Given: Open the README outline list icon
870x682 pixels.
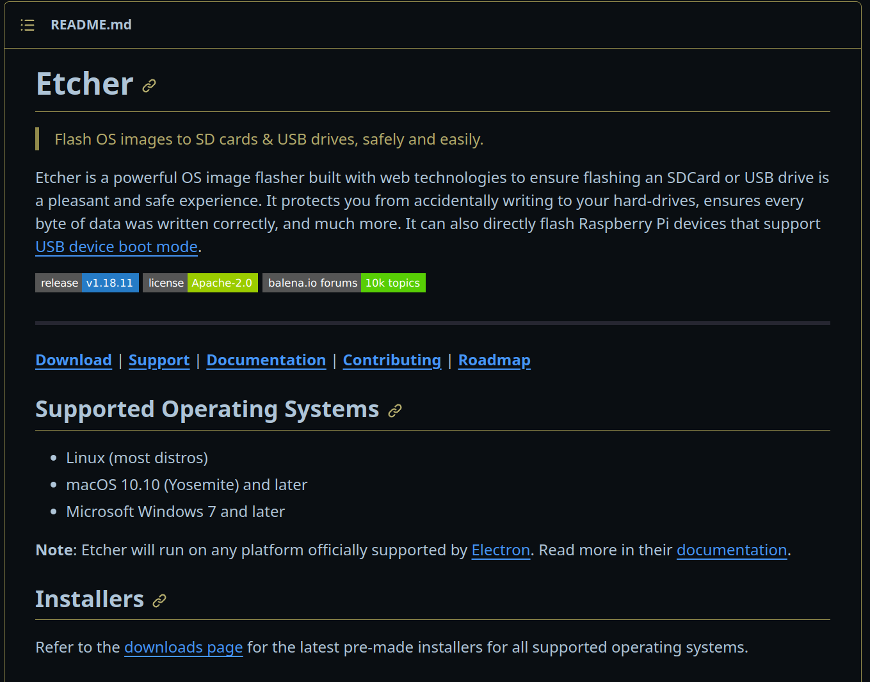Looking at the screenshot, I should 28,25.
